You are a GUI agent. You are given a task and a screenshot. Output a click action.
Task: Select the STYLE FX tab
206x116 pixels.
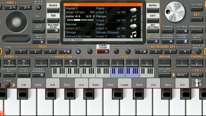click(x=197, y=75)
